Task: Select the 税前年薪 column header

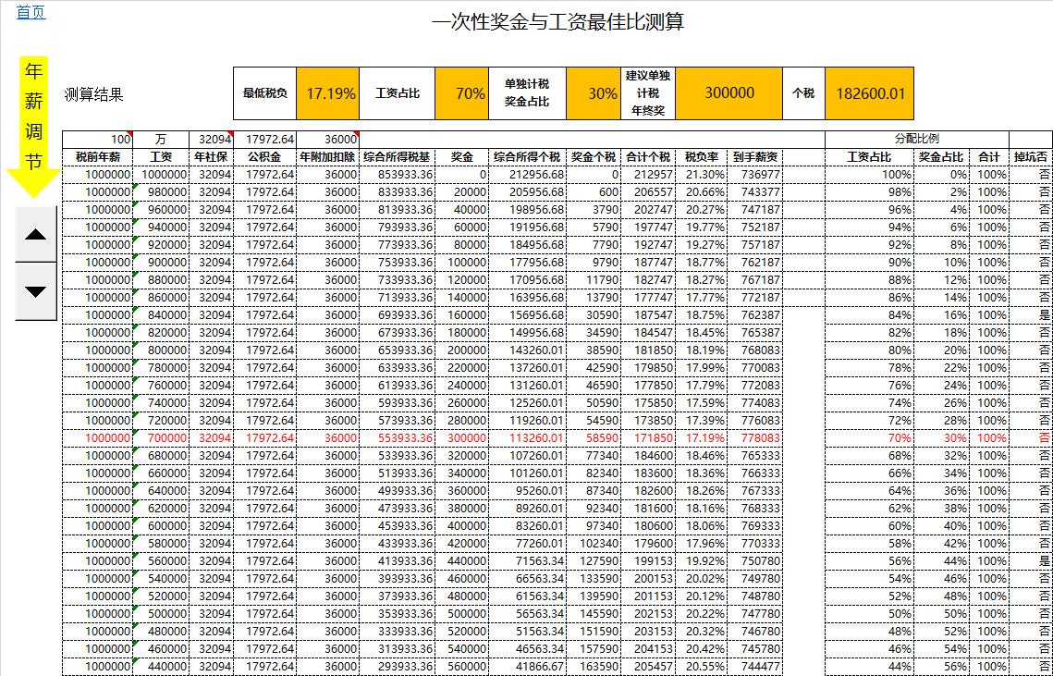Action: point(97,157)
